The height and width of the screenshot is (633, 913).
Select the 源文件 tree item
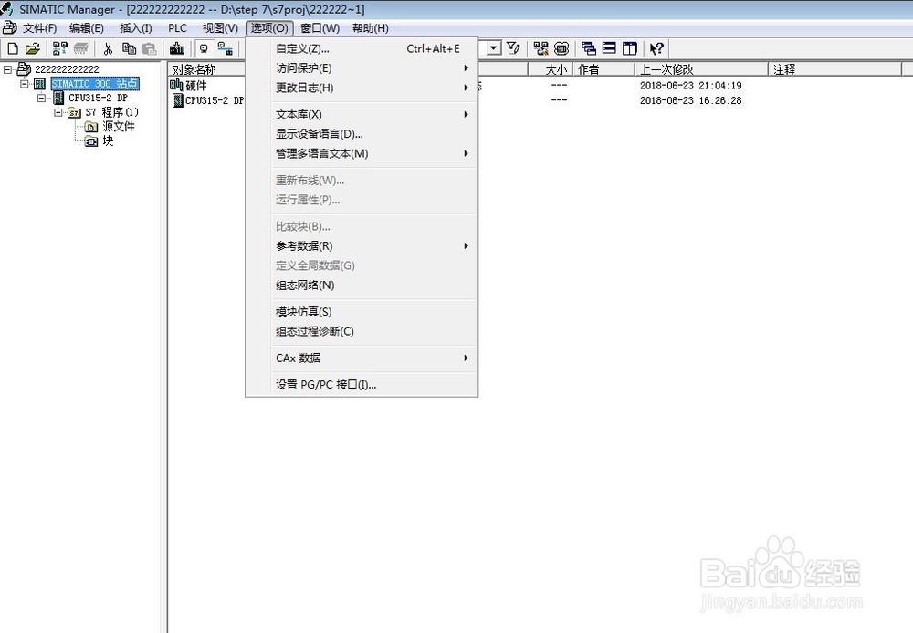(119, 126)
